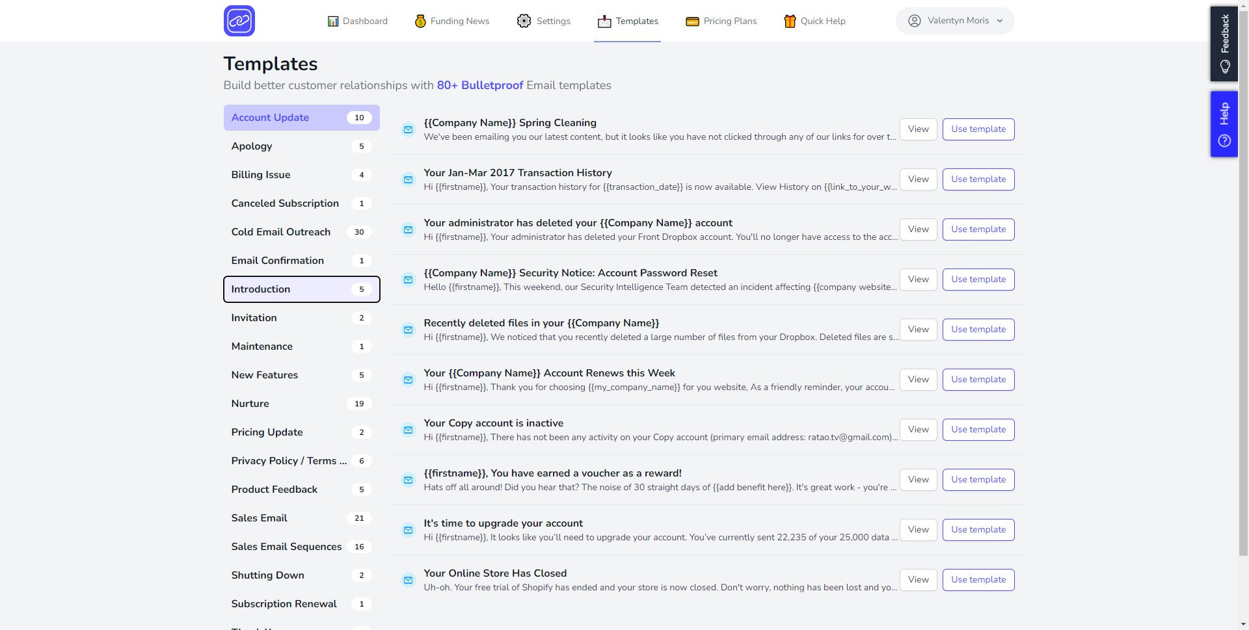The width and height of the screenshot is (1249, 630).
Task: Select the Templates tab
Action: tap(628, 21)
